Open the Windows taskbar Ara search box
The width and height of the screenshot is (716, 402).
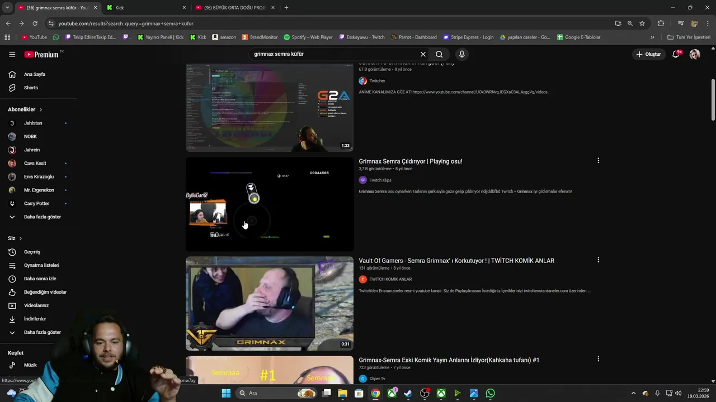click(277, 393)
